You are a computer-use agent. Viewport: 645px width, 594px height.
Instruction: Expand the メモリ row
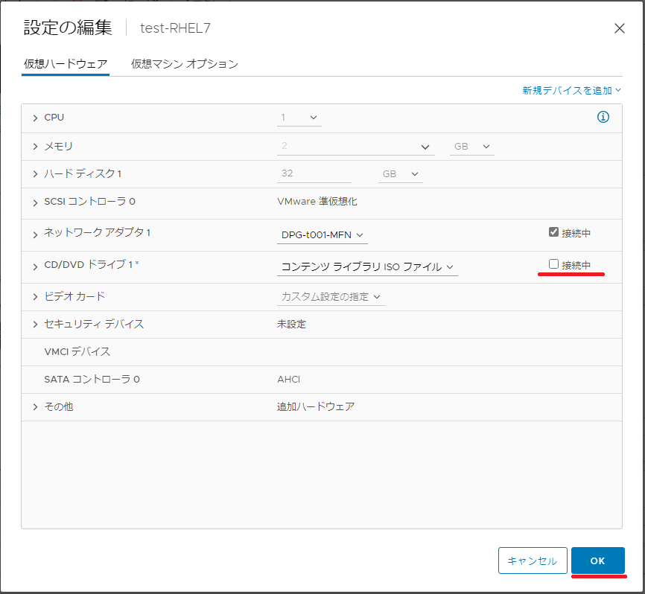pyautogui.click(x=35, y=147)
